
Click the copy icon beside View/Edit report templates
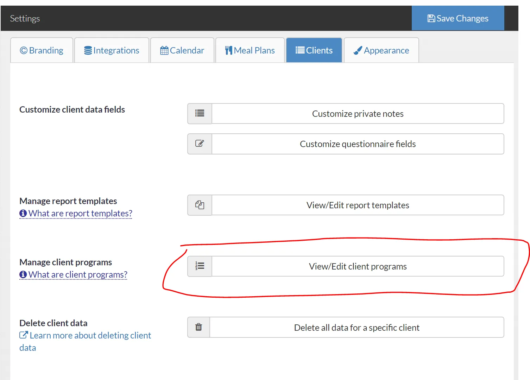point(199,205)
